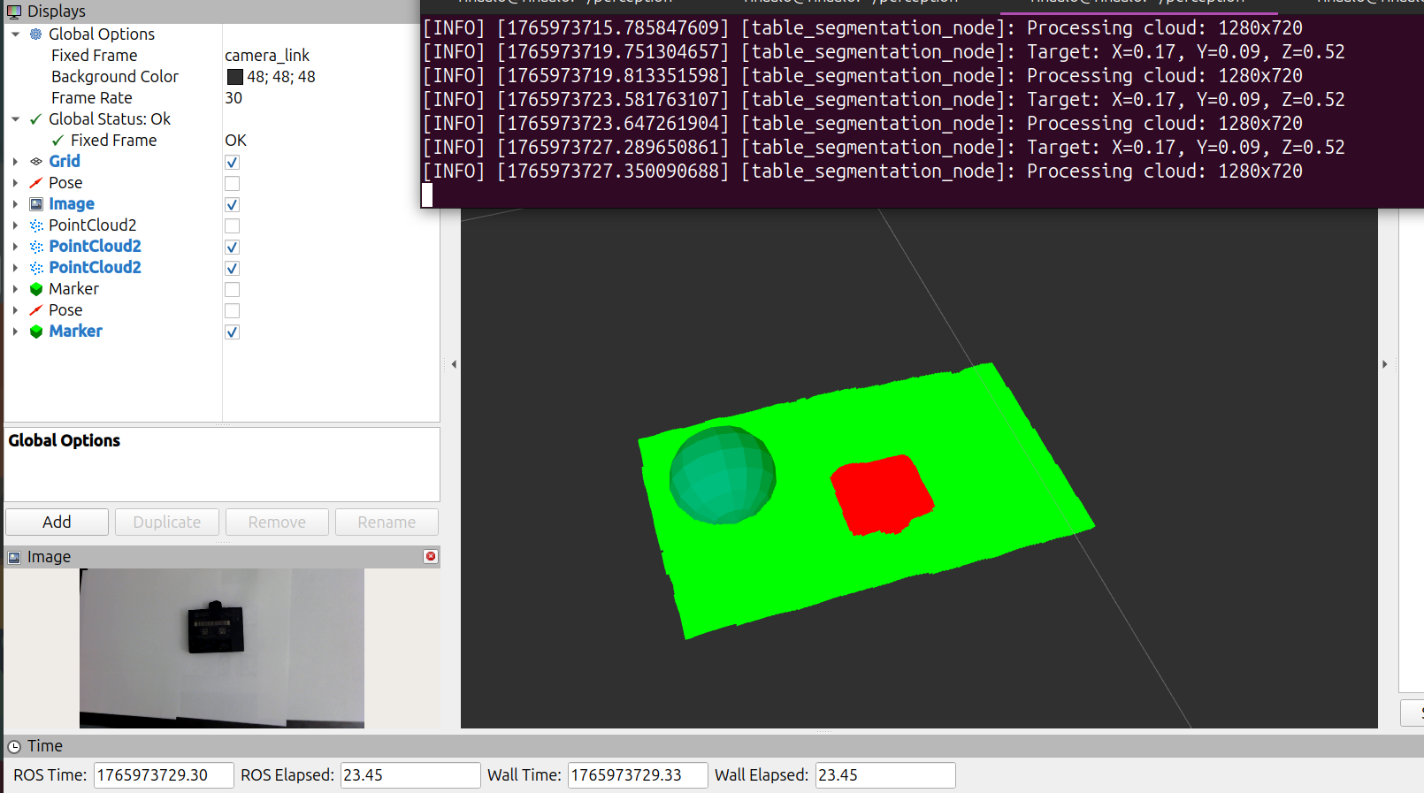Click the Image display icon in tree
The image size is (1424, 793).
(x=36, y=203)
